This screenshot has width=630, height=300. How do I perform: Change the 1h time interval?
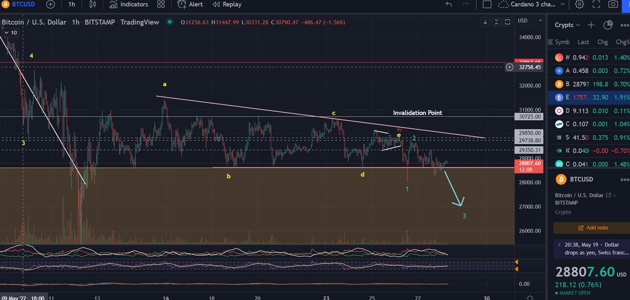pyautogui.click(x=71, y=4)
